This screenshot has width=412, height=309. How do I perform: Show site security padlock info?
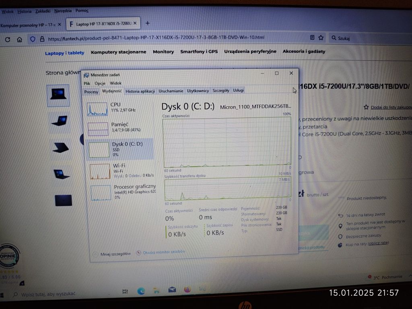(x=42, y=39)
